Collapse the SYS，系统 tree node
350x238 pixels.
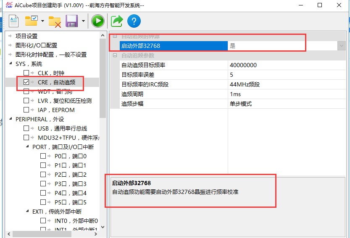11,63
